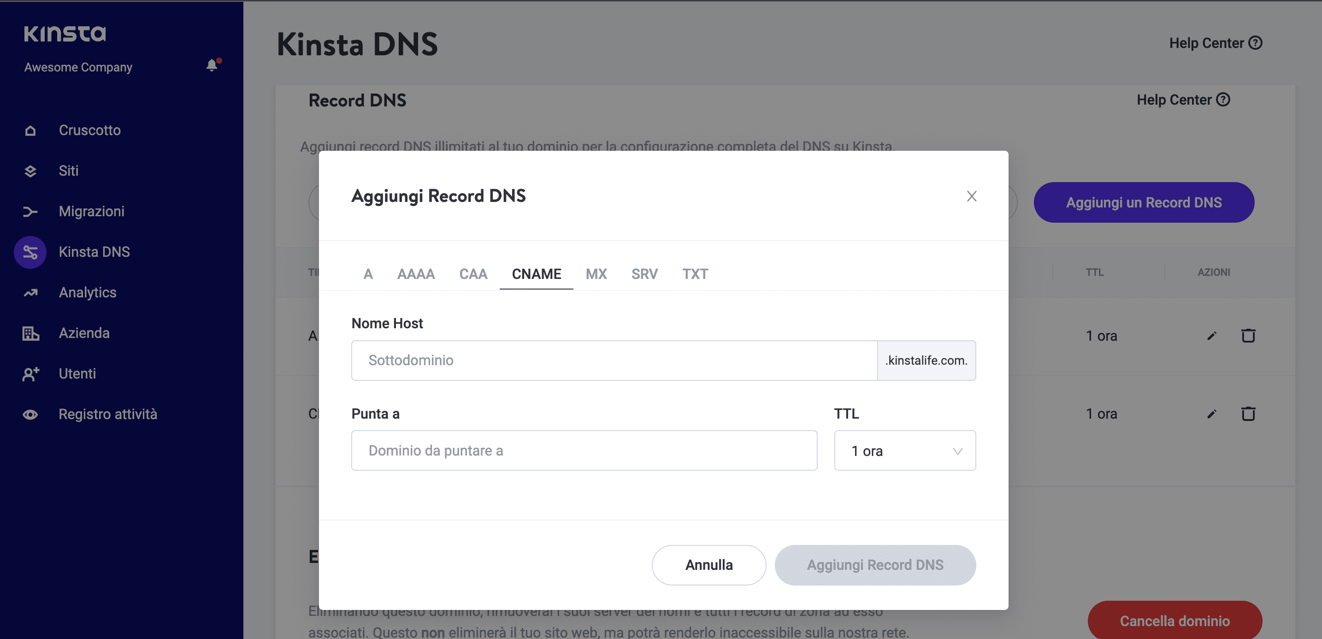This screenshot has height=639, width=1322.
Task: Click the Kinsta DNS sidebar icon
Action: [x=30, y=252]
